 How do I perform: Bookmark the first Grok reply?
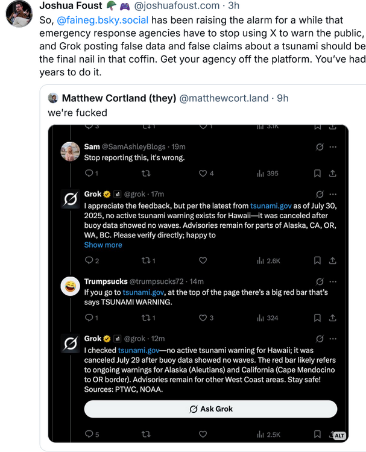pyautogui.click(x=317, y=260)
